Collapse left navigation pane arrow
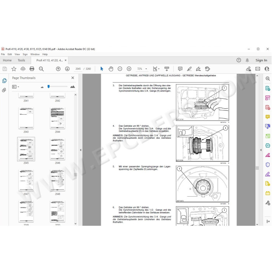The width and height of the screenshot is (272, 272). point(80,150)
